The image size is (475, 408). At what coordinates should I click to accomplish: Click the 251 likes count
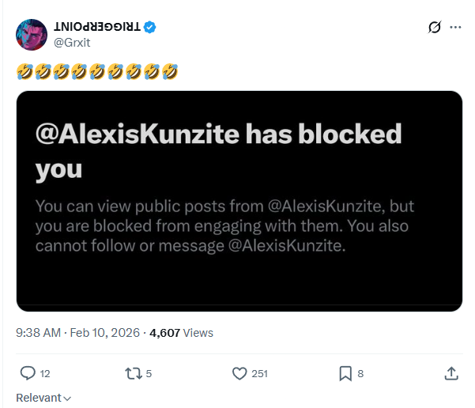pyautogui.click(x=259, y=374)
